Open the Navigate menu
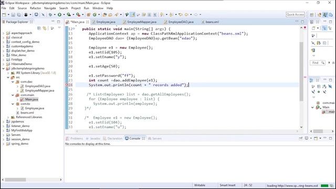This screenshot has width=336, height=189. coord(50,8)
